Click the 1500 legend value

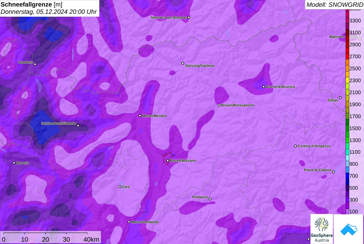(355, 128)
